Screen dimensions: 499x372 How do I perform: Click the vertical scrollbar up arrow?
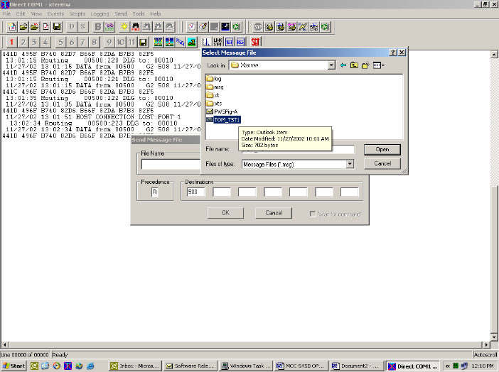494,55
